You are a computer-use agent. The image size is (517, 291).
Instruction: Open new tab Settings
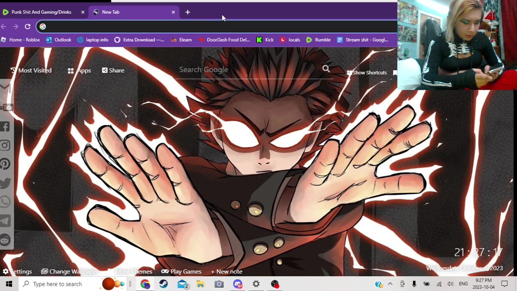(x=17, y=272)
